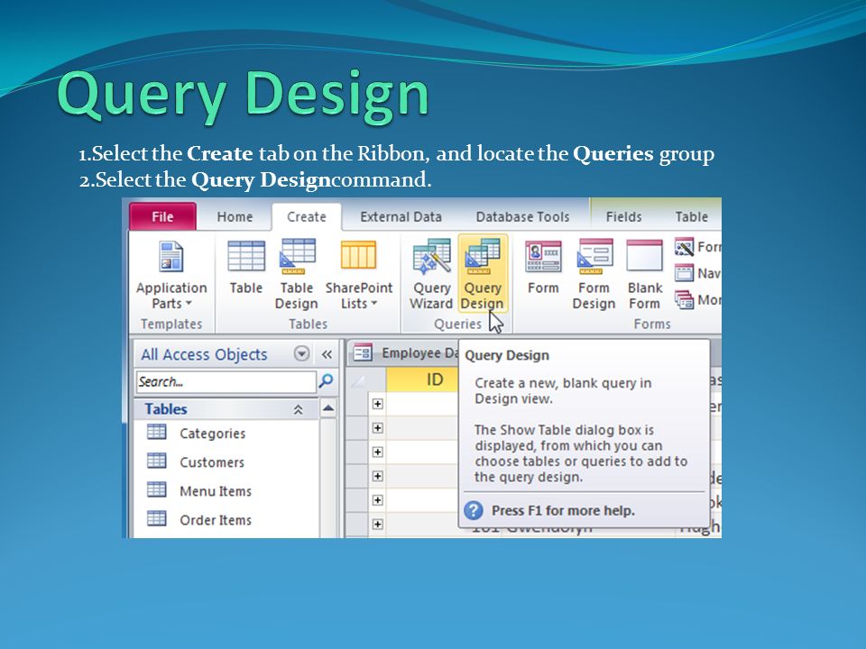Open the Menu Items table
Viewport: 866px width, 649px height.
pos(216,491)
